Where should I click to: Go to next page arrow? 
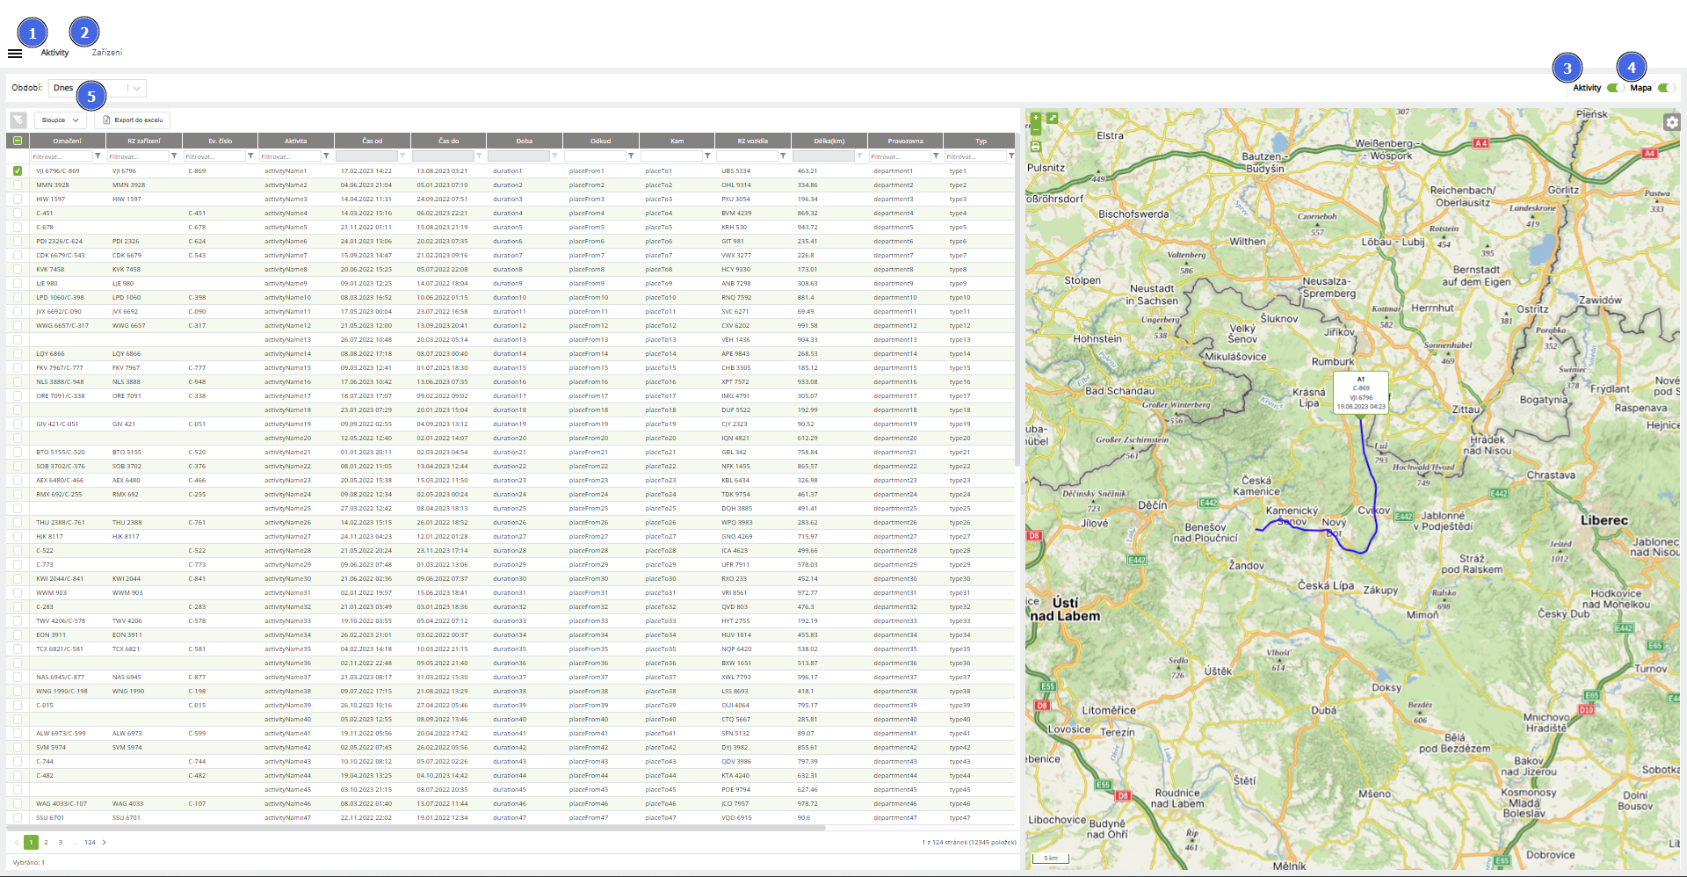pyautogui.click(x=105, y=843)
